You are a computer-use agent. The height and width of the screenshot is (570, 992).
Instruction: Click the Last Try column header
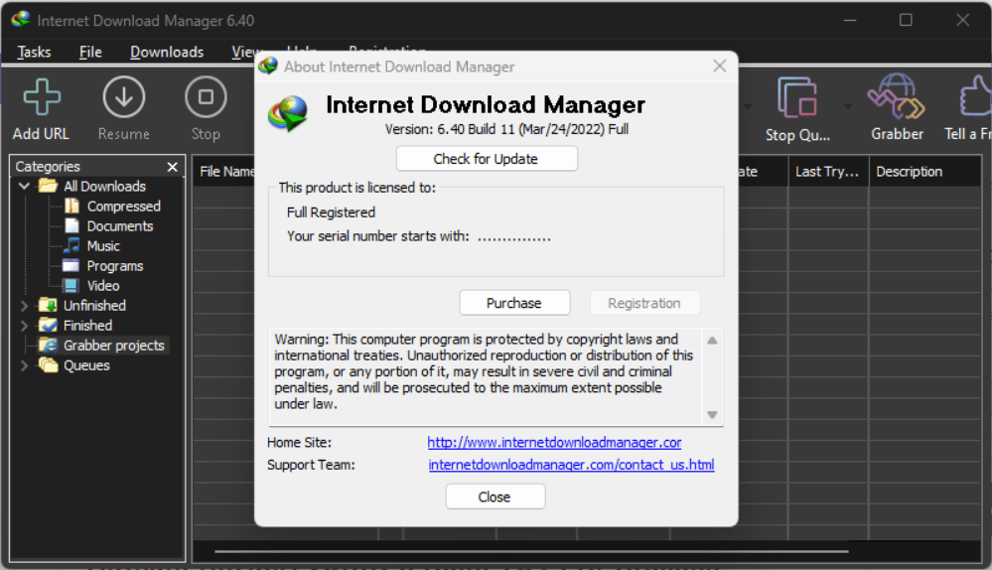pyautogui.click(x=827, y=172)
